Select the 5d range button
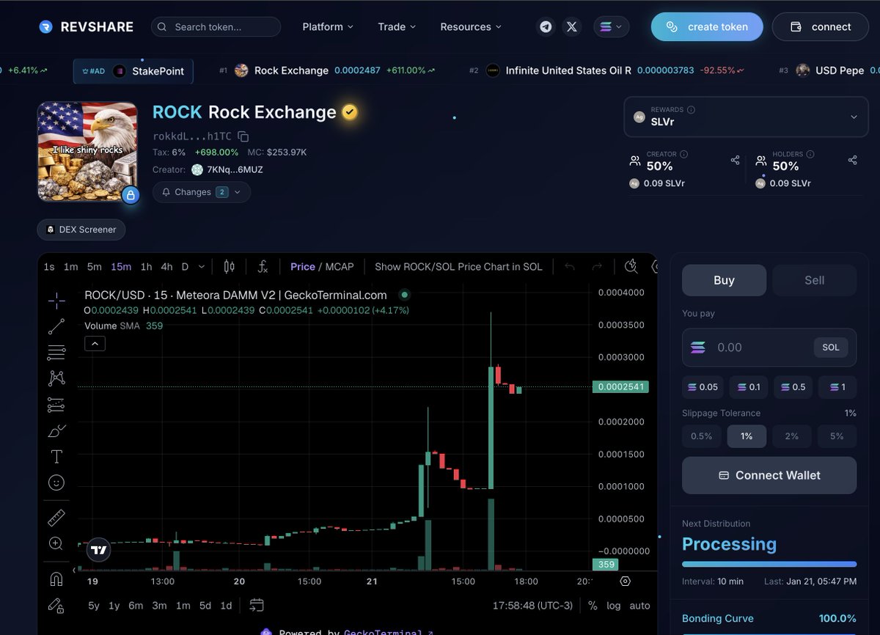This screenshot has height=635, width=880. (205, 606)
